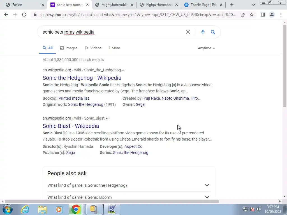287x215 pixels.
Task: Select the Videos search filter
Action: [93, 48]
